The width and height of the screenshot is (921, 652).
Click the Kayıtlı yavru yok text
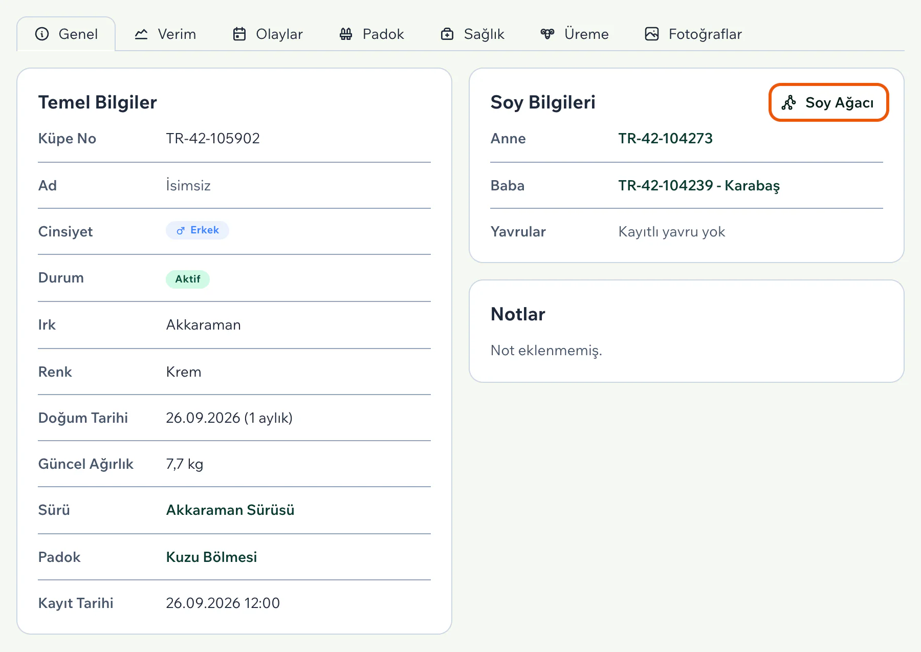click(x=672, y=231)
